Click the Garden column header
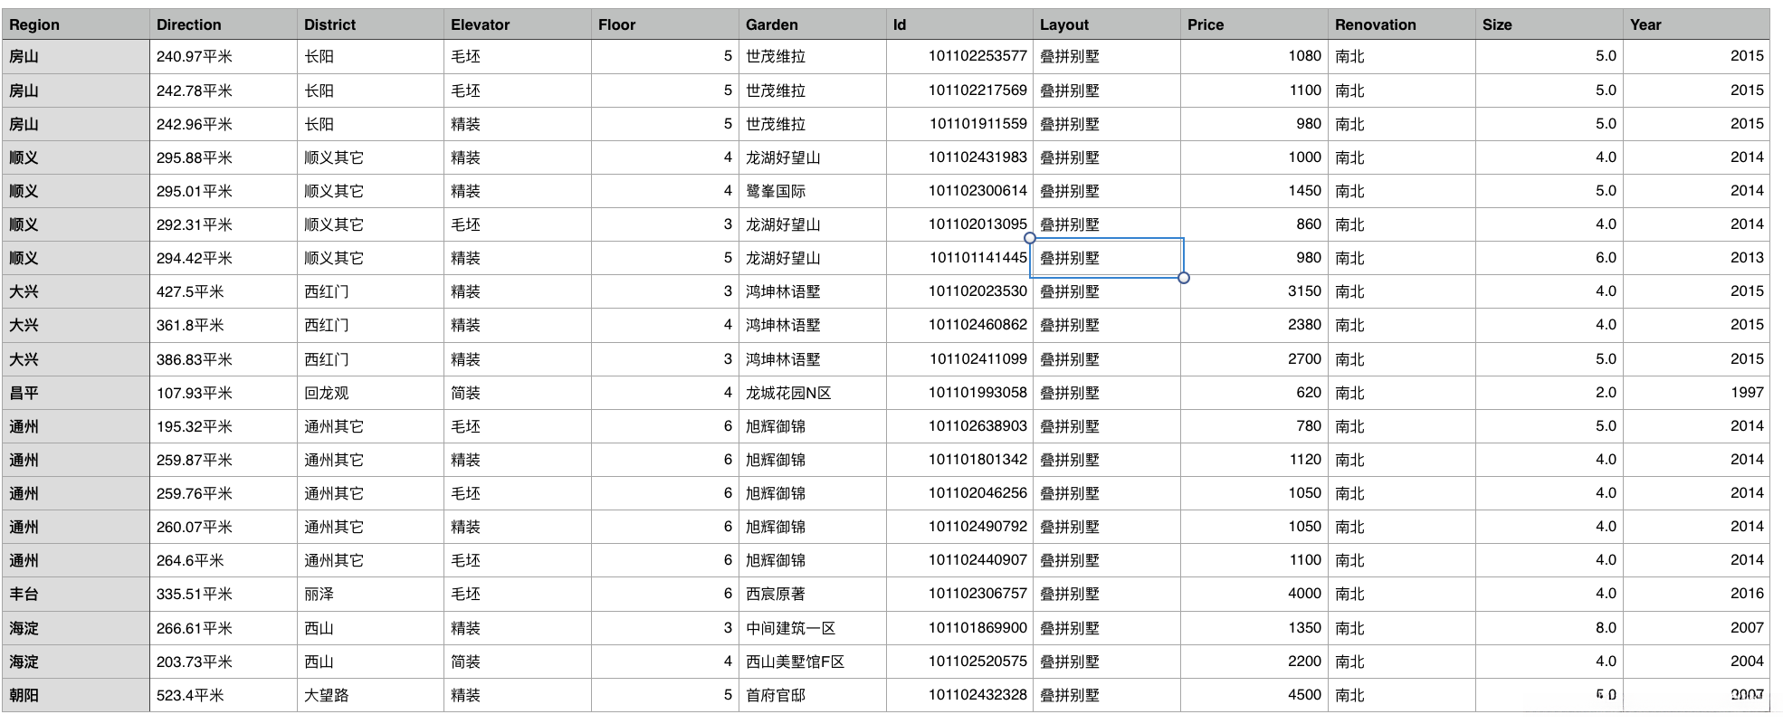This screenshot has width=1783, height=724. pyautogui.click(x=812, y=24)
